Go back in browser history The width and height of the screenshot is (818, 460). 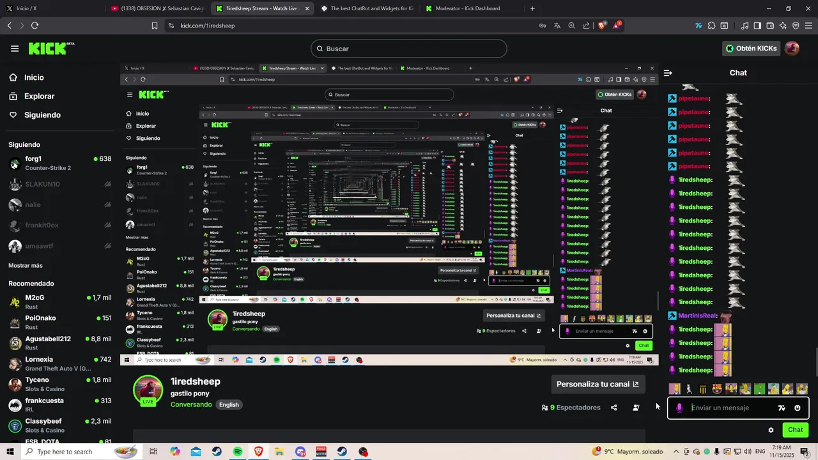click(9, 26)
